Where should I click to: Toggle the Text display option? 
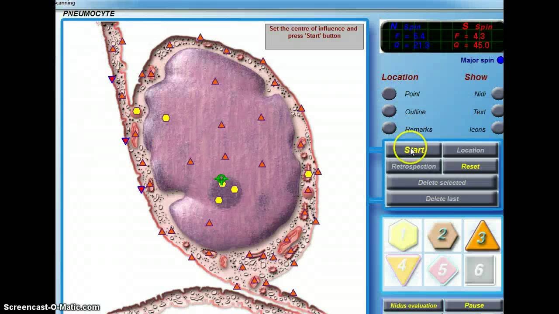click(x=497, y=112)
